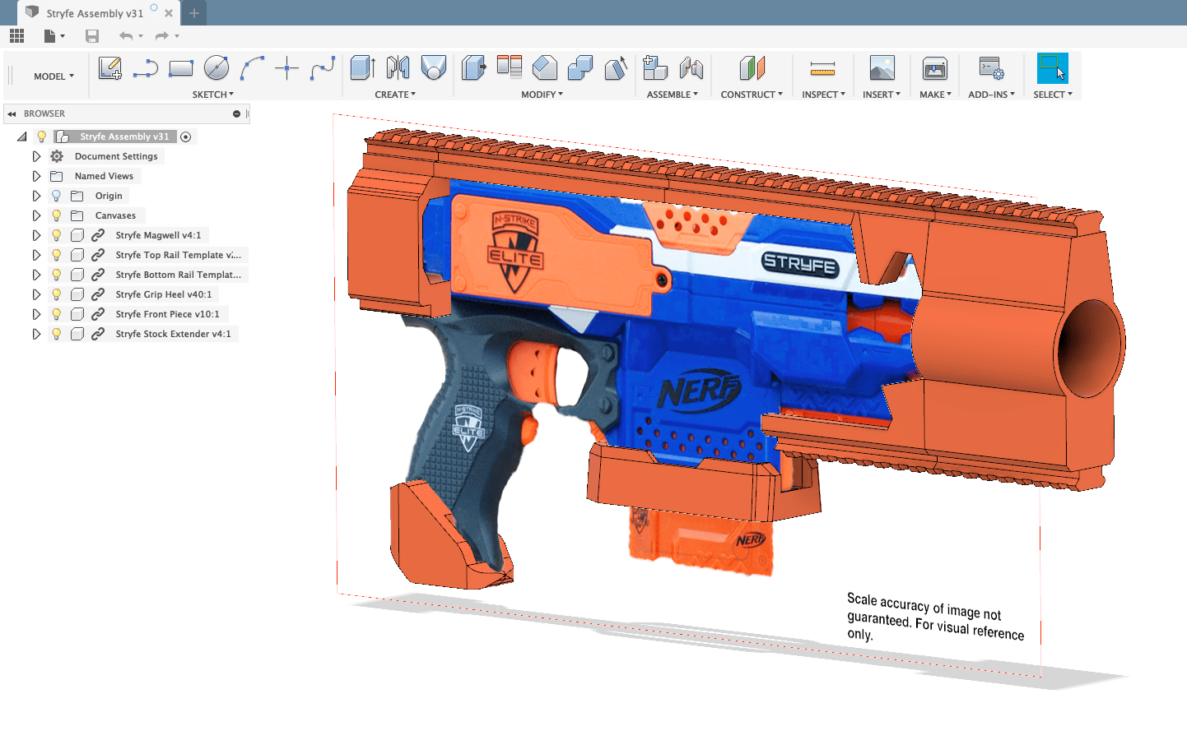Click the New Component icon
The width and height of the screenshot is (1187, 740).
655,68
